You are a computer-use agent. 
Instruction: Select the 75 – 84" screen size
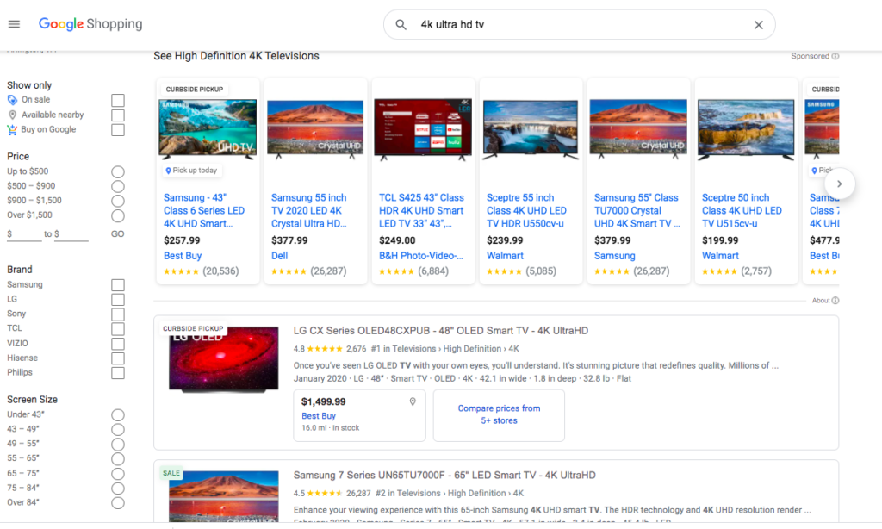coord(117,489)
